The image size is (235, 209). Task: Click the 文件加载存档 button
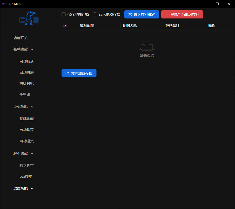tap(79, 73)
